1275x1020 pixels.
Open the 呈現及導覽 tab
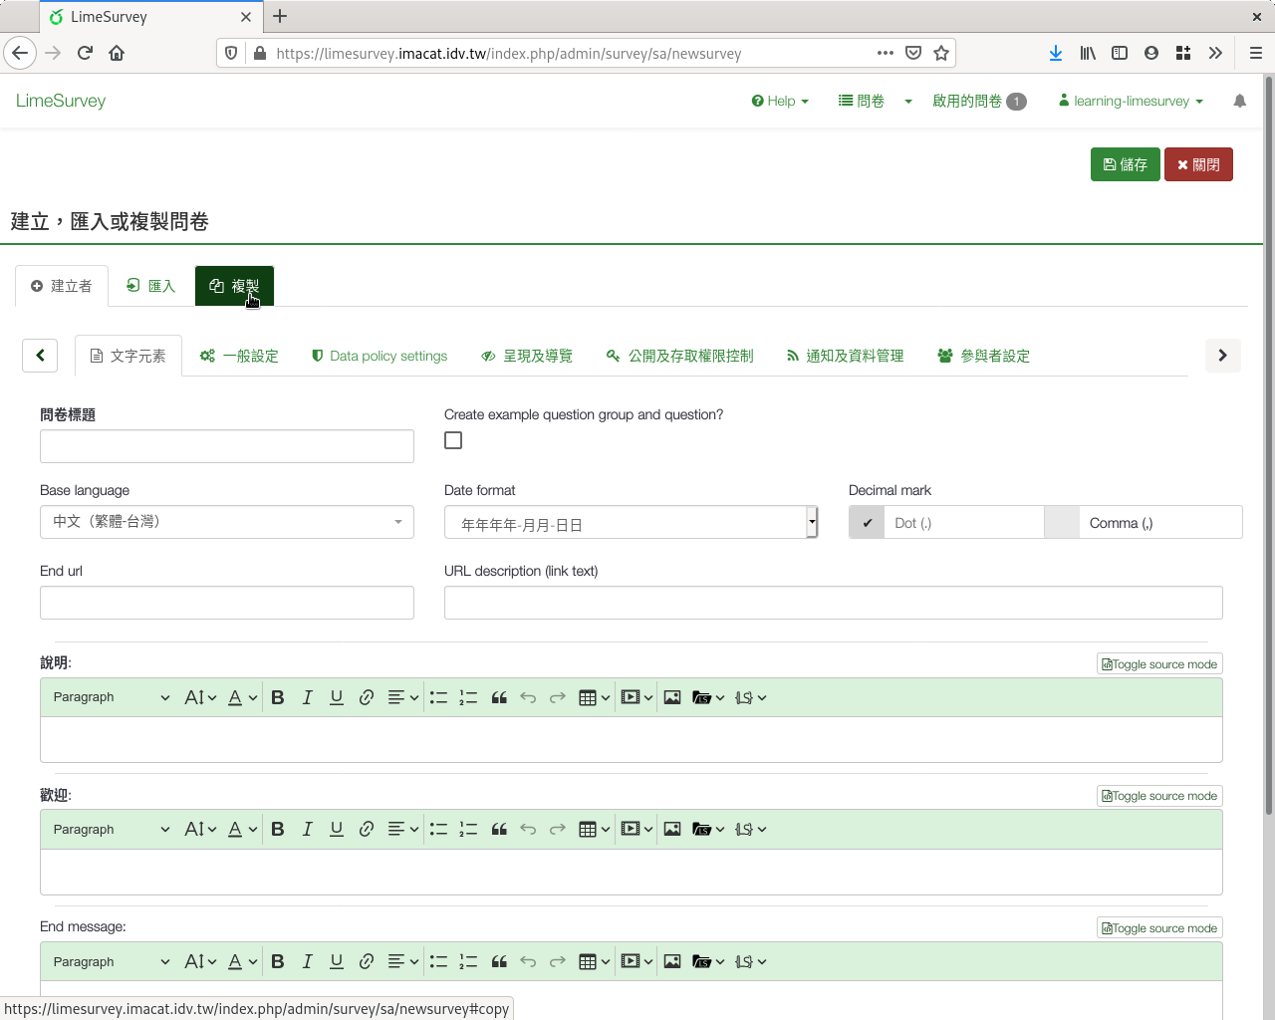(x=527, y=356)
